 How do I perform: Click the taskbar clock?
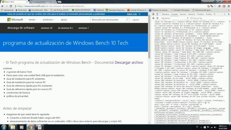coord(223,127)
